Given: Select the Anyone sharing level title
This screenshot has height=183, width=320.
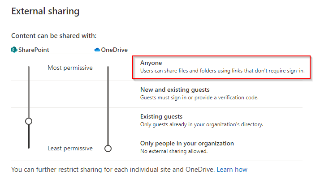Looking at the screenshot, I should point(151,63).
